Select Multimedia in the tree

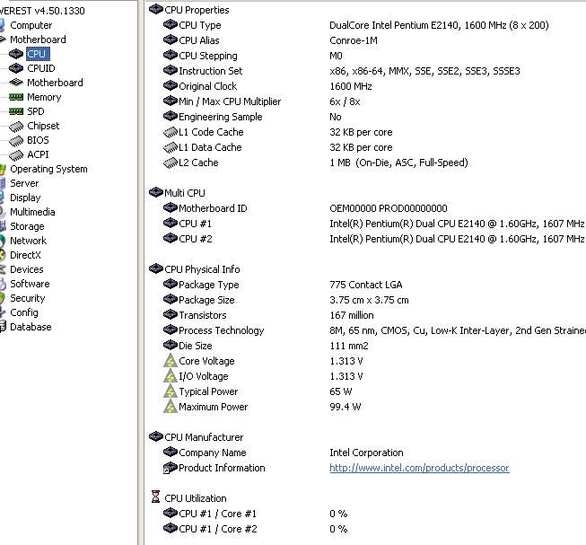coord(32,212)
